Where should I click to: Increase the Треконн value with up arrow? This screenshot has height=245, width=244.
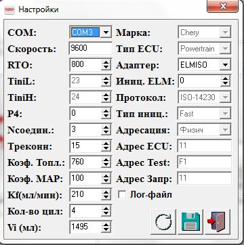tap(106, 143)
